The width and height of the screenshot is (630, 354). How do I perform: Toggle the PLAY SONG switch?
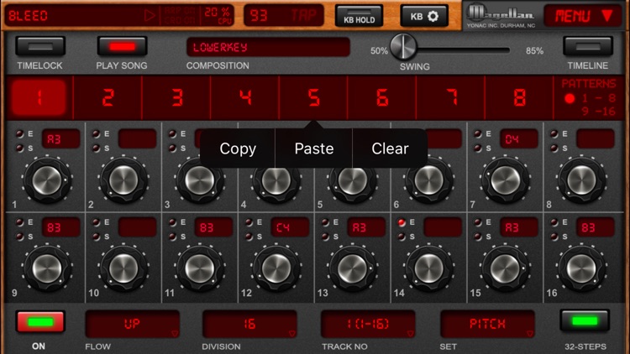coord(122,47)
